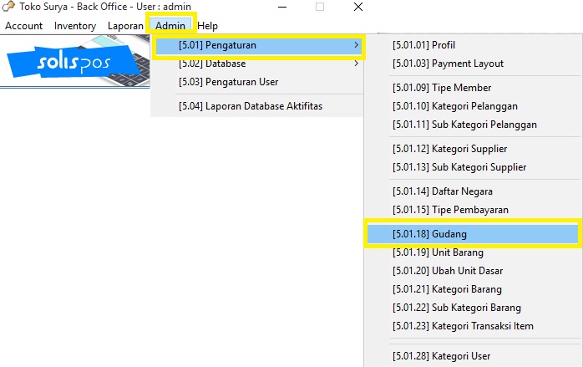Click the key icon in title bar

pos(9,7)
